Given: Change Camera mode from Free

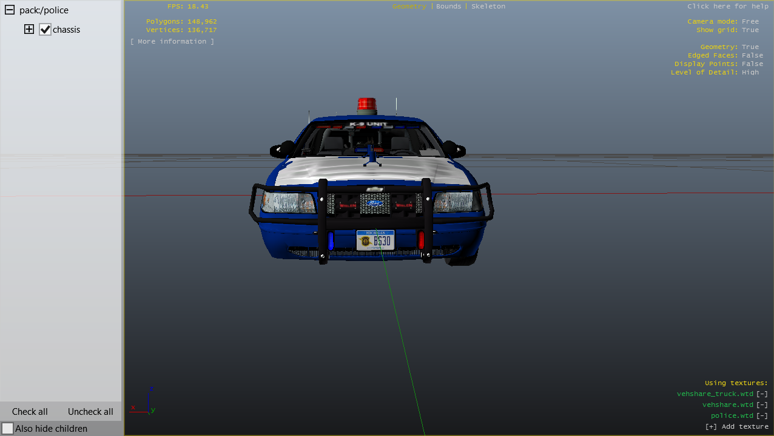Looking at the screenshot, I should coord(750,21).
